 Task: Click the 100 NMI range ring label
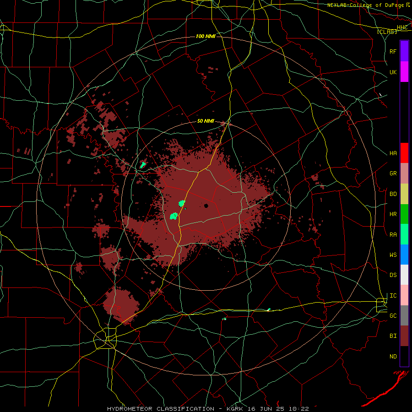206,36
